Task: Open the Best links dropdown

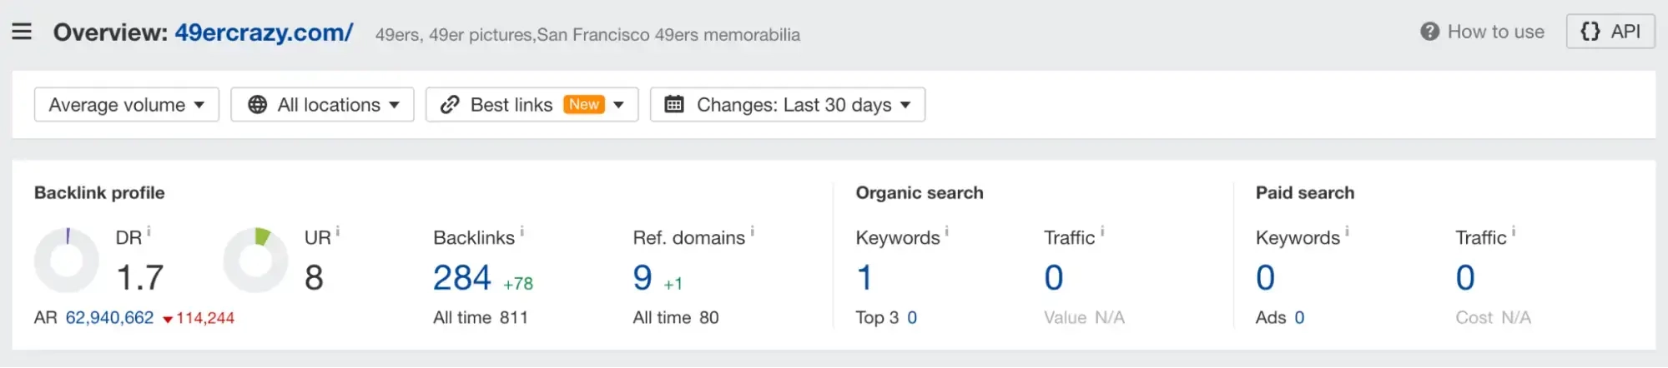Action: (x=532, y=105)
